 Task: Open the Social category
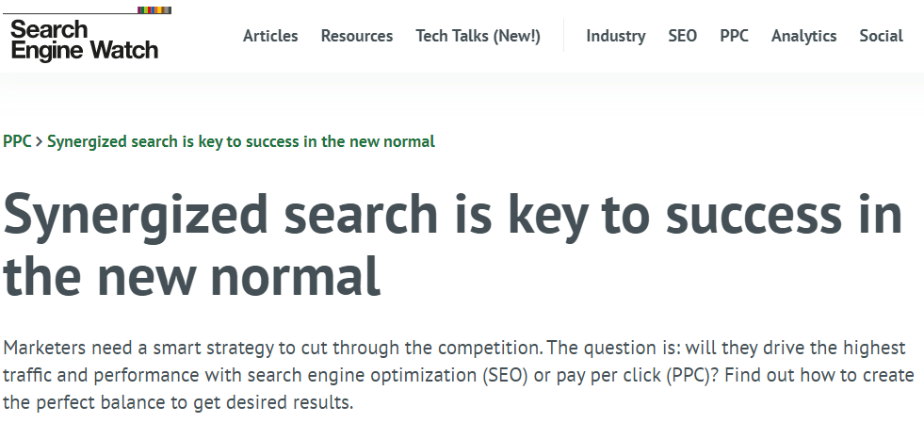click(881, 36)
